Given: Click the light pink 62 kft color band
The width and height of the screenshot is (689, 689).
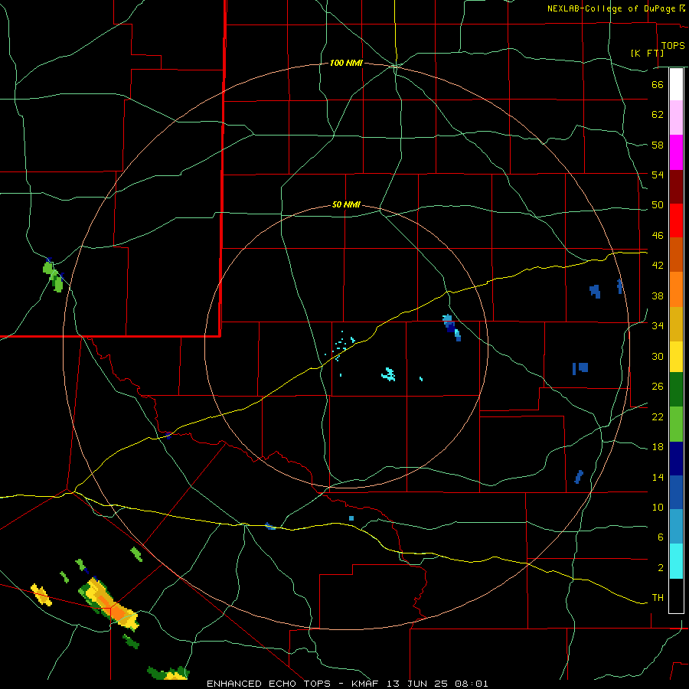Looking at the screenshot, I should coord(676,117).
